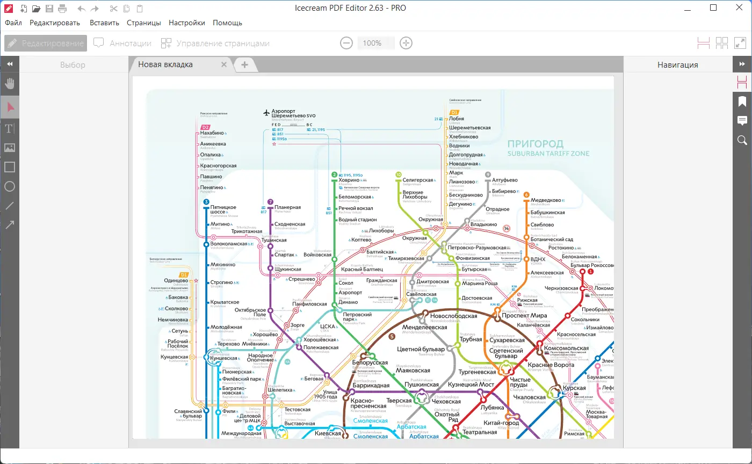Select the Image insert tool
This screenshot has width=752, height=464.
coord(10,148)
